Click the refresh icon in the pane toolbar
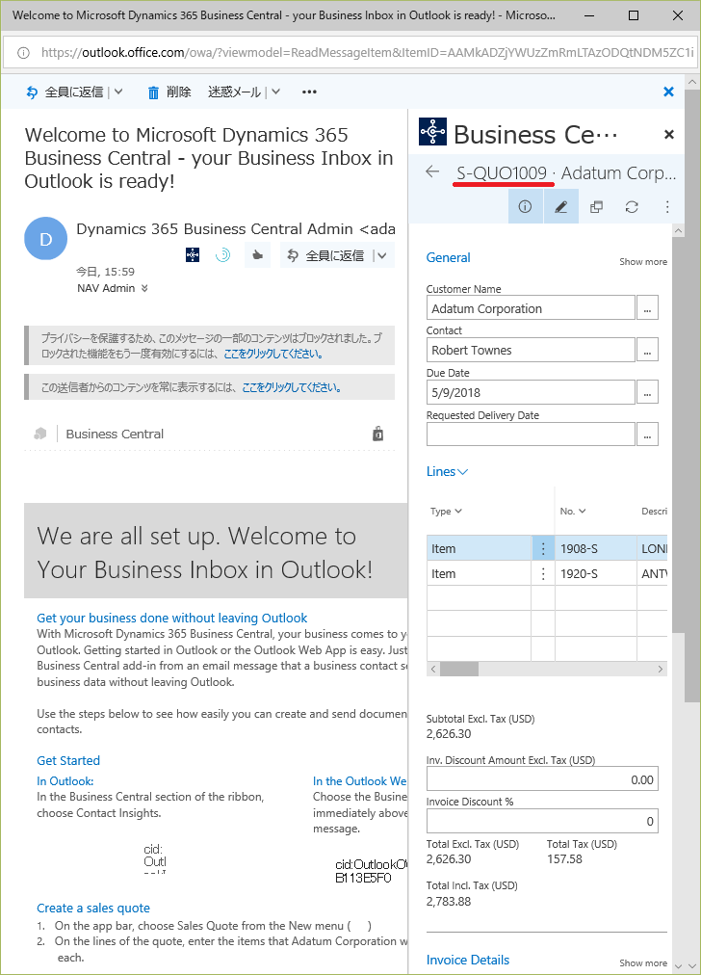 [x=632, y=206]
